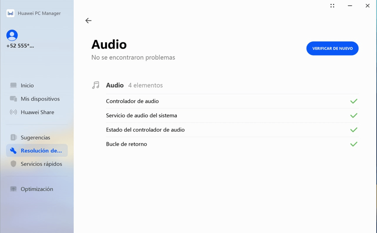Select Servicio de audio del sistema text
This screenshot has width=377, height=233.
click(141, 116)
